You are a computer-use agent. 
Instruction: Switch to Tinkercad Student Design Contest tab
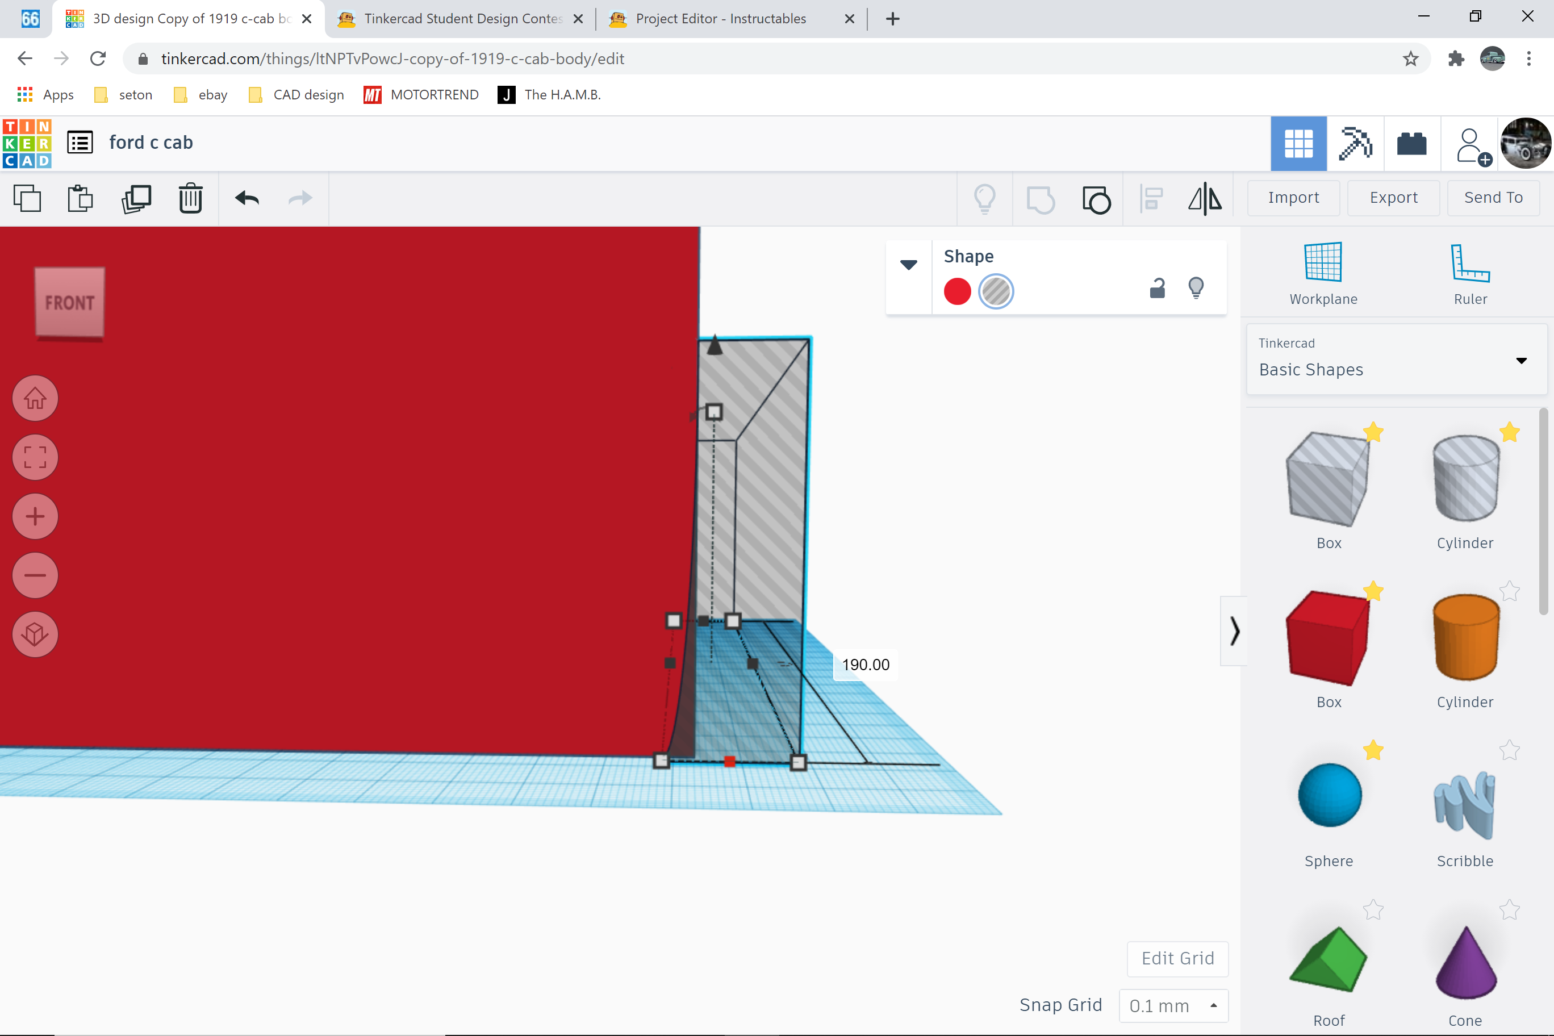pos(461,19)
